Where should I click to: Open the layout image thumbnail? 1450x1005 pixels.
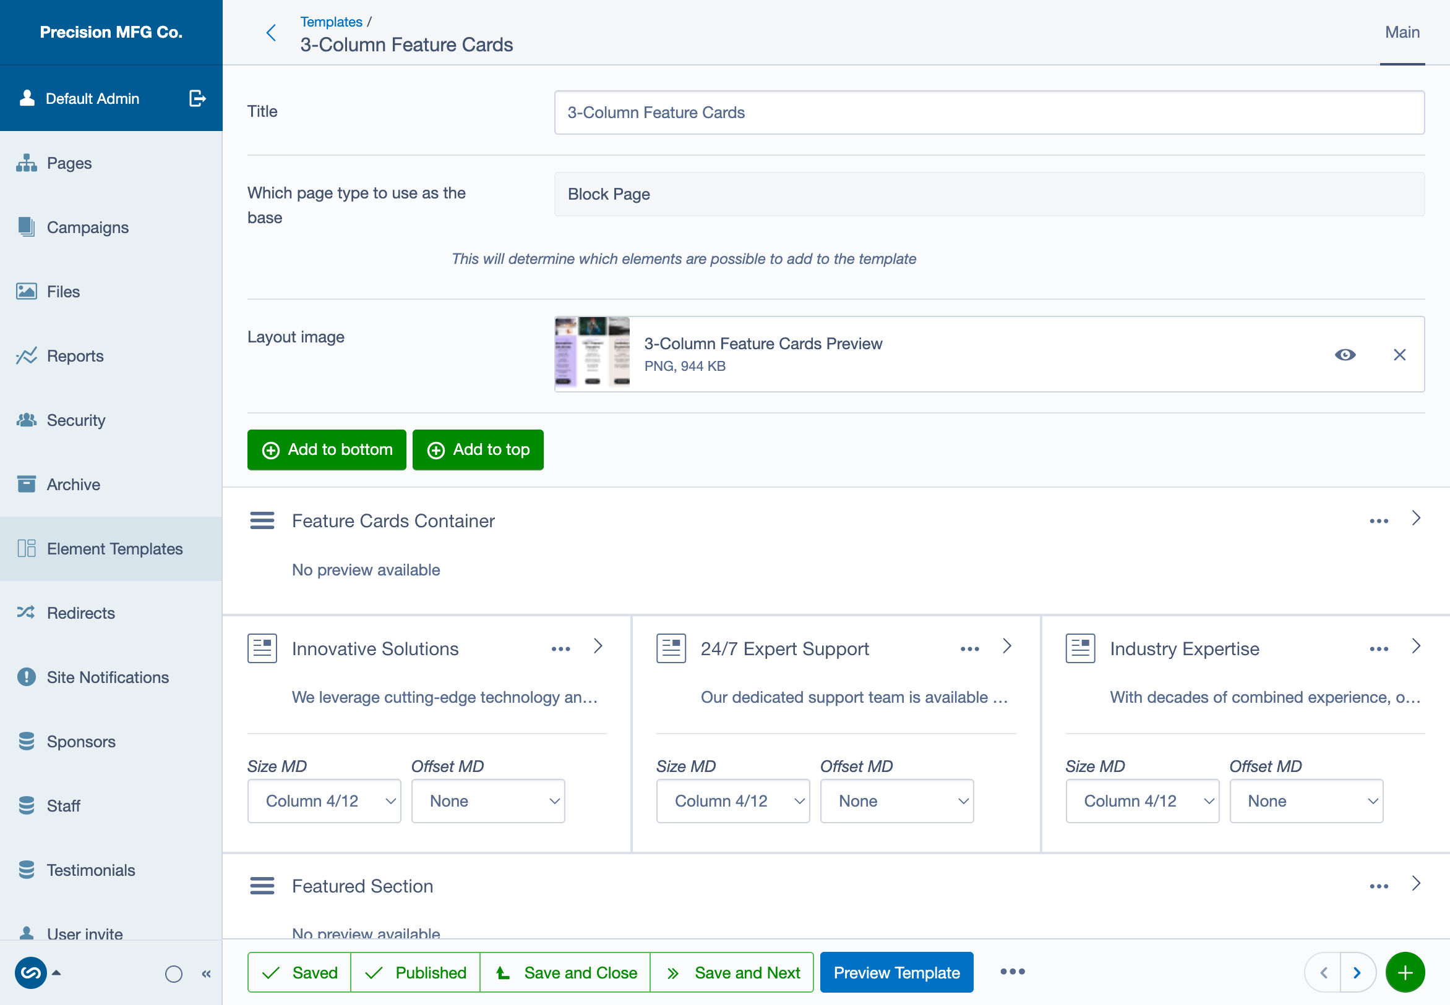[593, 353]
